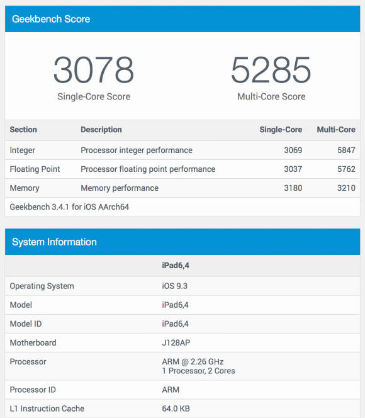Click the Section column header

(23, 130)
